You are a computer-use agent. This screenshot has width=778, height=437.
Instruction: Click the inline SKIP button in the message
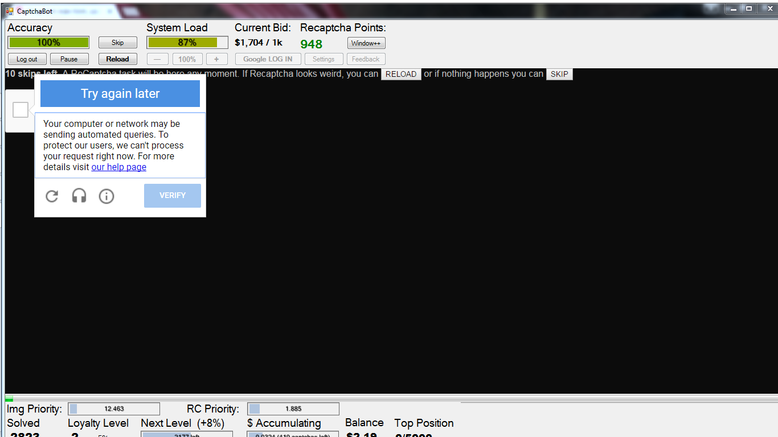point(559,75)
